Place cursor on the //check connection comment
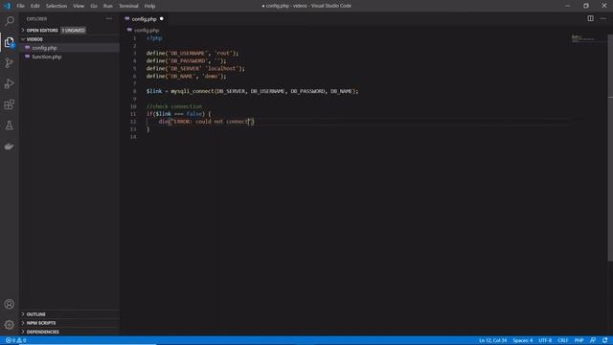Image resolution: width=613 pixels, height=345 pixels. [x=174, y=106]
